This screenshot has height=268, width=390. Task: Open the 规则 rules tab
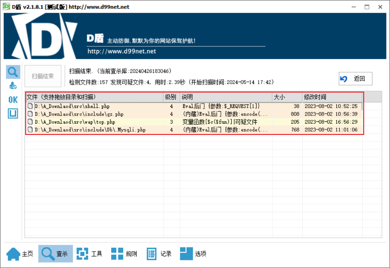[x=124, y=254]
